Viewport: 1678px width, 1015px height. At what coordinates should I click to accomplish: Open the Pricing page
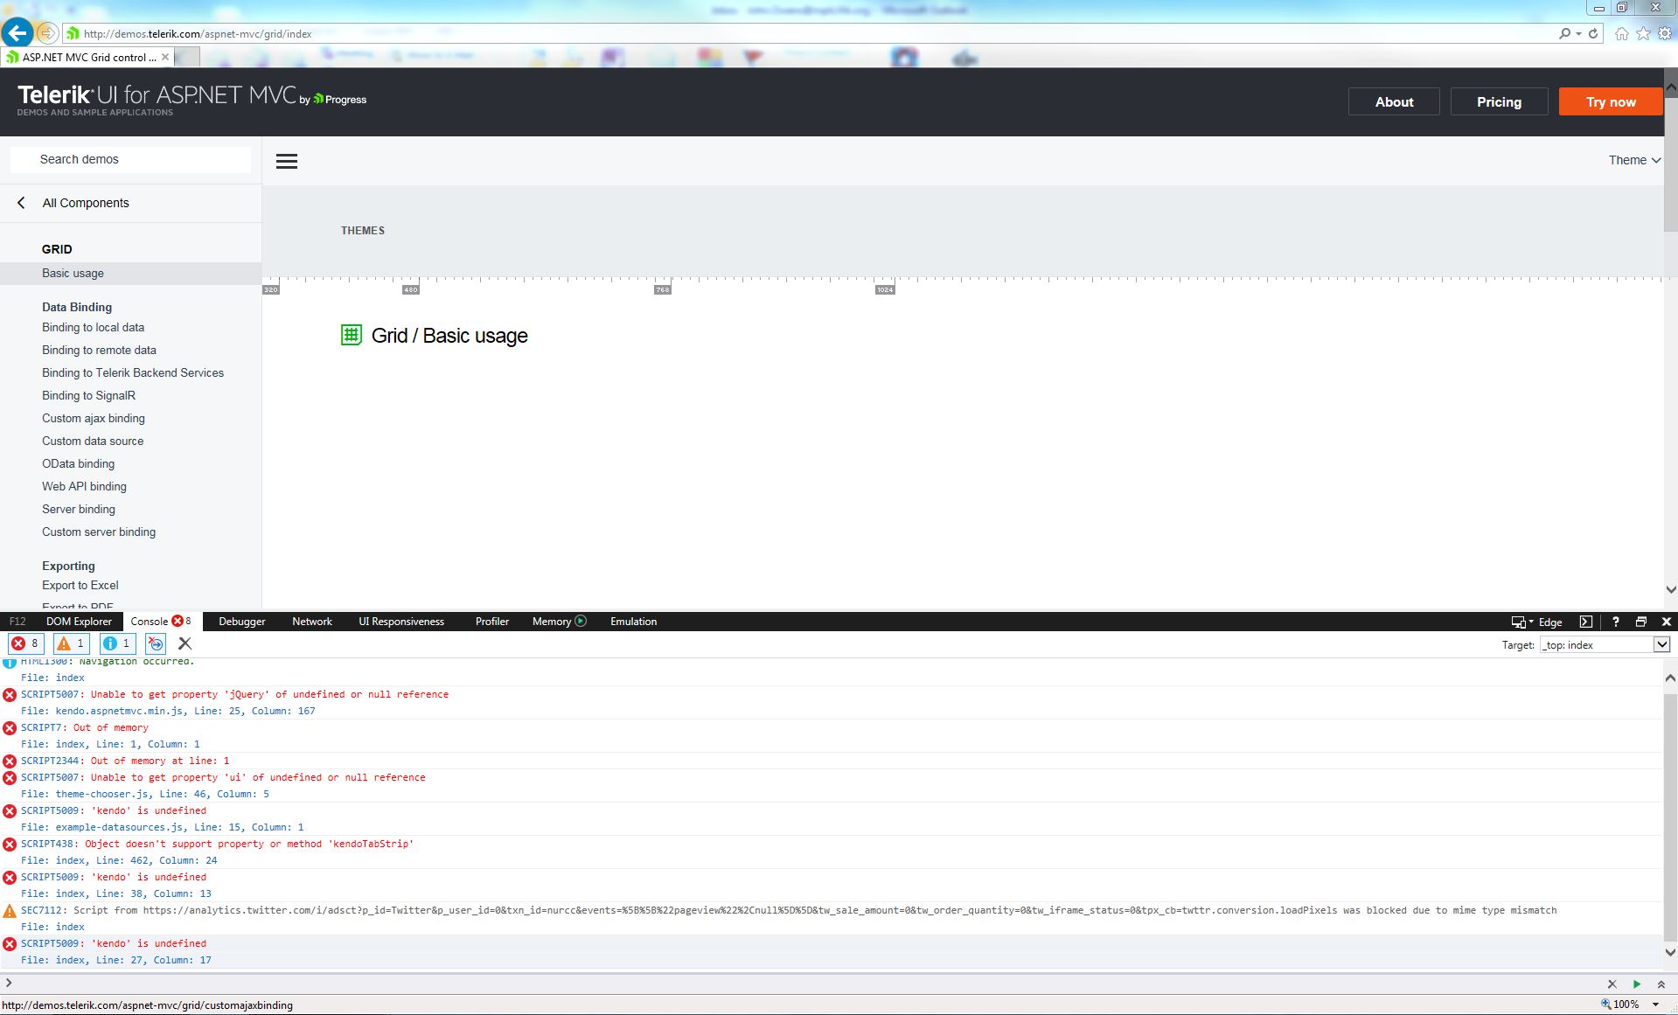point(1499,101)
